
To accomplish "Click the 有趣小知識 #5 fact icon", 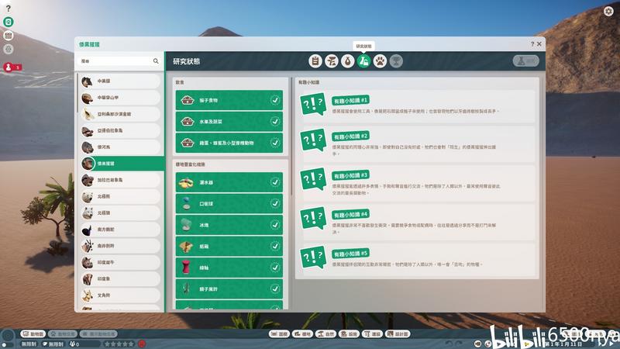I will point(313,257).
